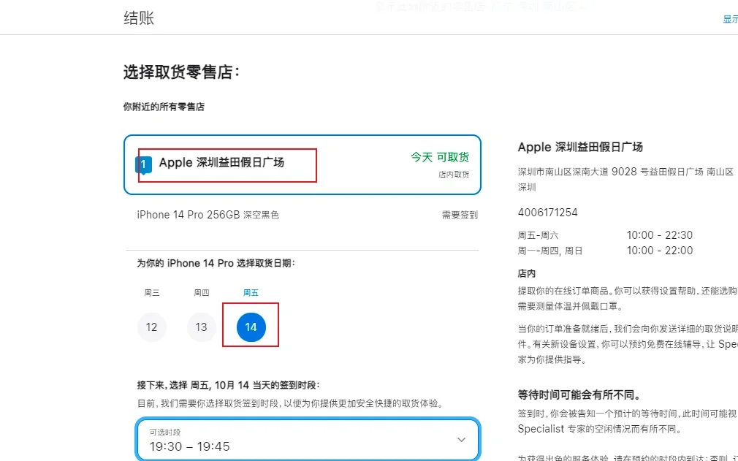
Task: Click the 10:00 - 22:30 hours value
Action: (x=659, y=235)
